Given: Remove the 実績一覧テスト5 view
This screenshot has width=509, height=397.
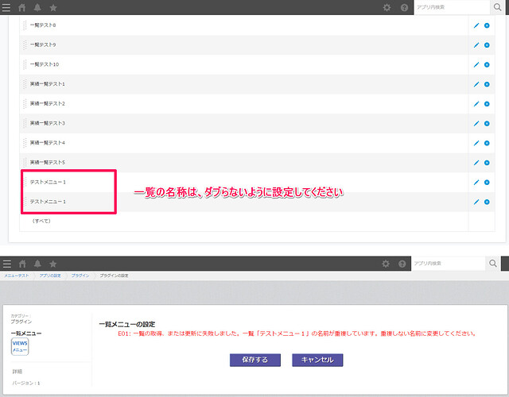Looking at the screenshot, I should tap(487, 163).
